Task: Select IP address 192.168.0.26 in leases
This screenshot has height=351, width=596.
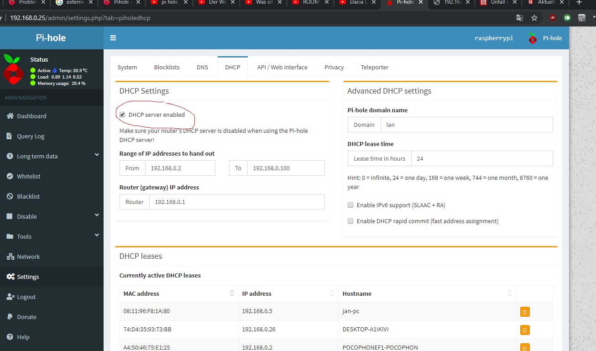Action: tap(259, 329)
